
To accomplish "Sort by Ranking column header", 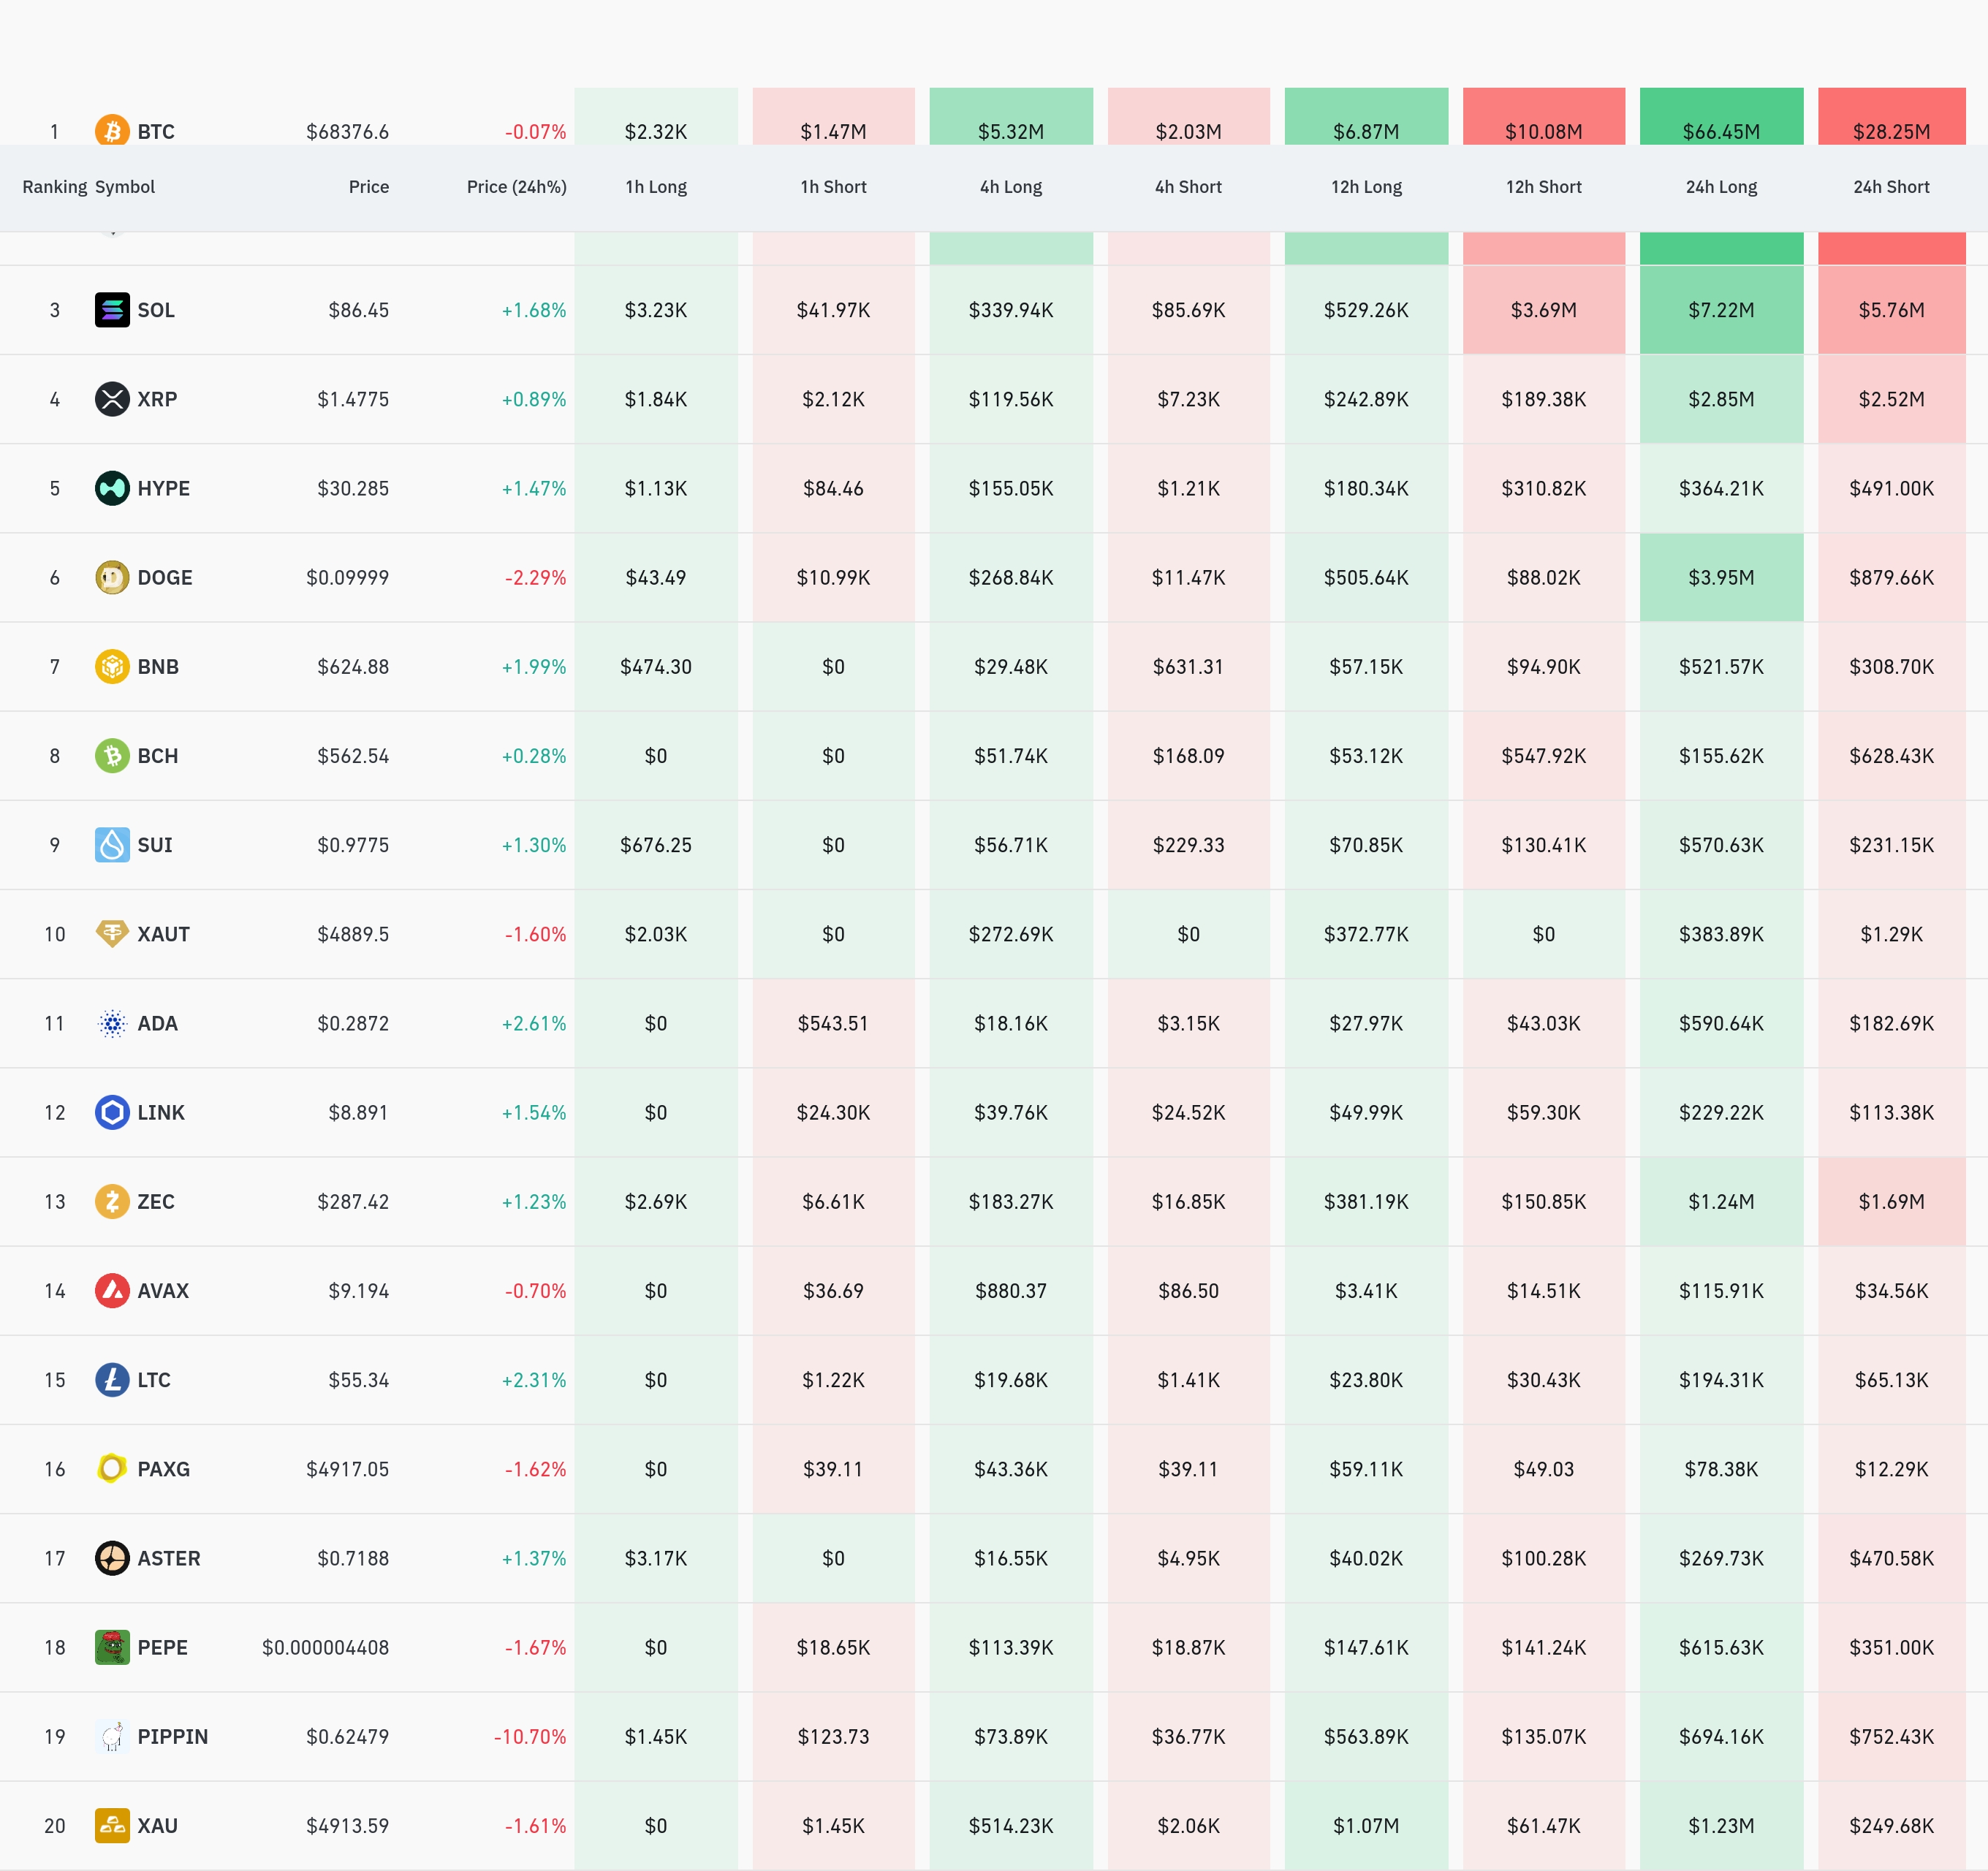I will pyautogui.click(x=54, y=187).
